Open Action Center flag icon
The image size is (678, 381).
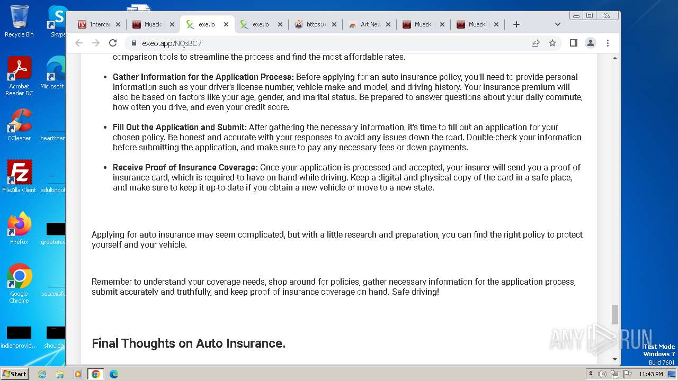tap(628, 374)
